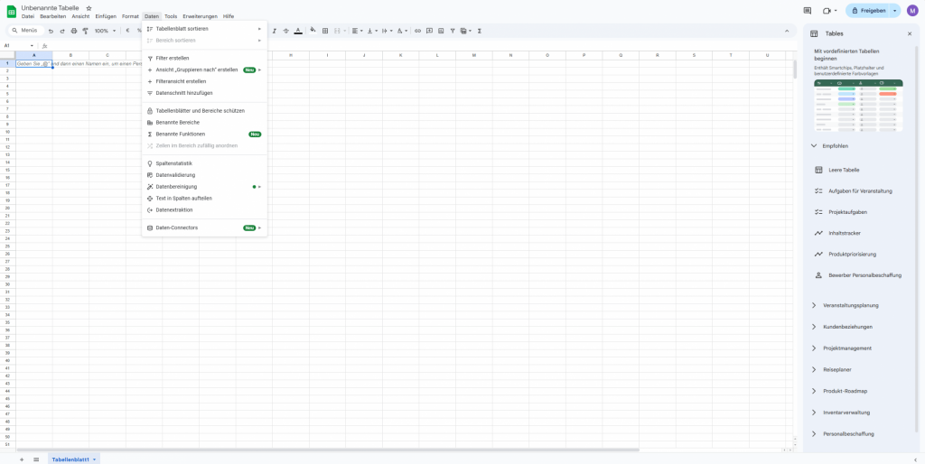Screen dimensions: 925x464
Task: Choose Spaltenstatistik menu entry
Action: 204,163
